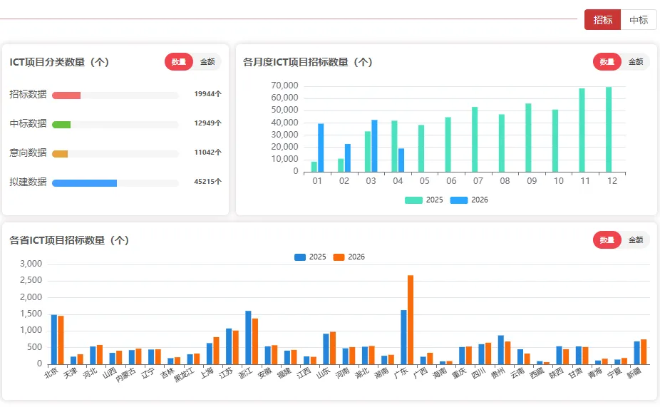660x407 pixels.
Task: Click the 黑龙江 axis label
Action: [x=184, y=374]
